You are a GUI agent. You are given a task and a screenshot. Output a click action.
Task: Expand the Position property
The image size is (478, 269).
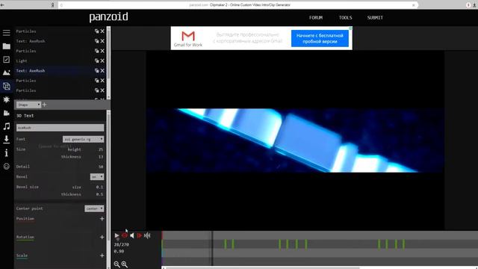(102, 219)
